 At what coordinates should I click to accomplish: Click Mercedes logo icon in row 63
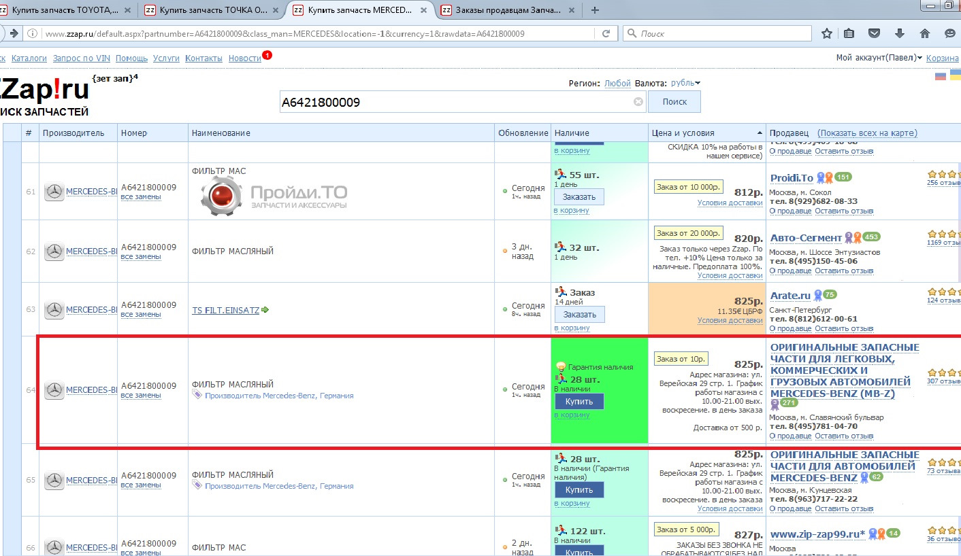(54, 310)
